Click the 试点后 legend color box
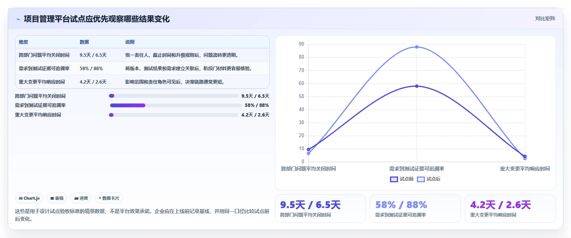Viewport: 571px width, 238px height. (x=421, y=179)
